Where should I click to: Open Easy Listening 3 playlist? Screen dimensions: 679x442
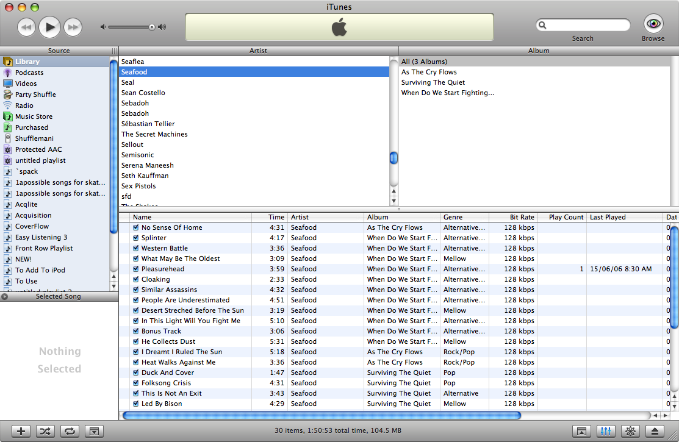(x=55, y=237)
